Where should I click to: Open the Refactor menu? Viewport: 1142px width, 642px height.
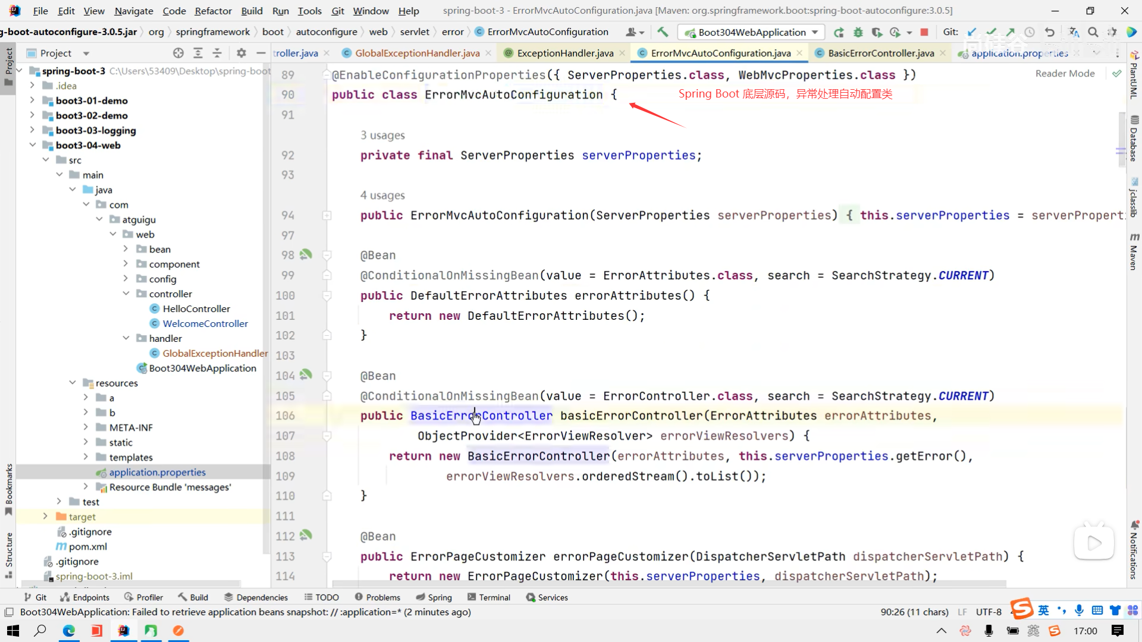tap(213, 11)
